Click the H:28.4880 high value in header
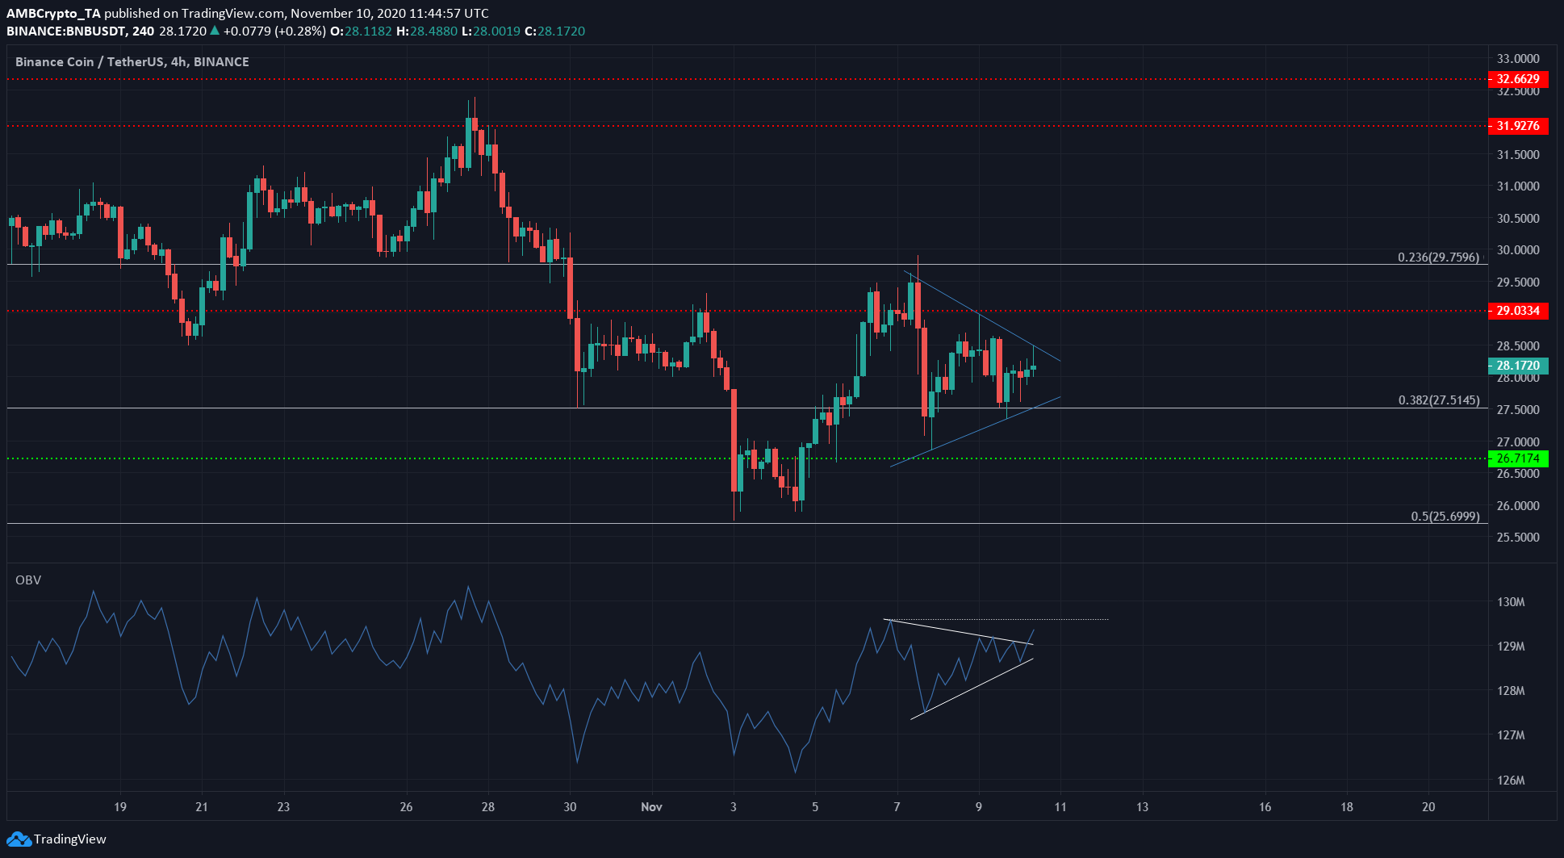 427,31
